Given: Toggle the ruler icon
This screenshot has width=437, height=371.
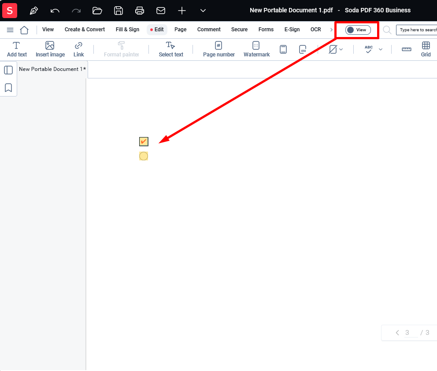Looking at the screenshot, I should (x=406, y=49).
